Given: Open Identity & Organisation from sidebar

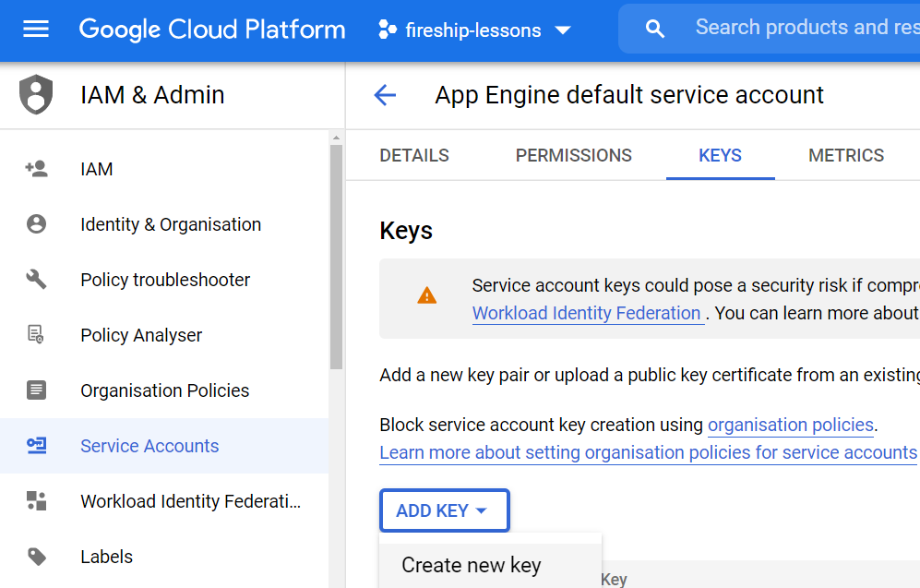Looking at the screenshot, I should pos(171,223).
